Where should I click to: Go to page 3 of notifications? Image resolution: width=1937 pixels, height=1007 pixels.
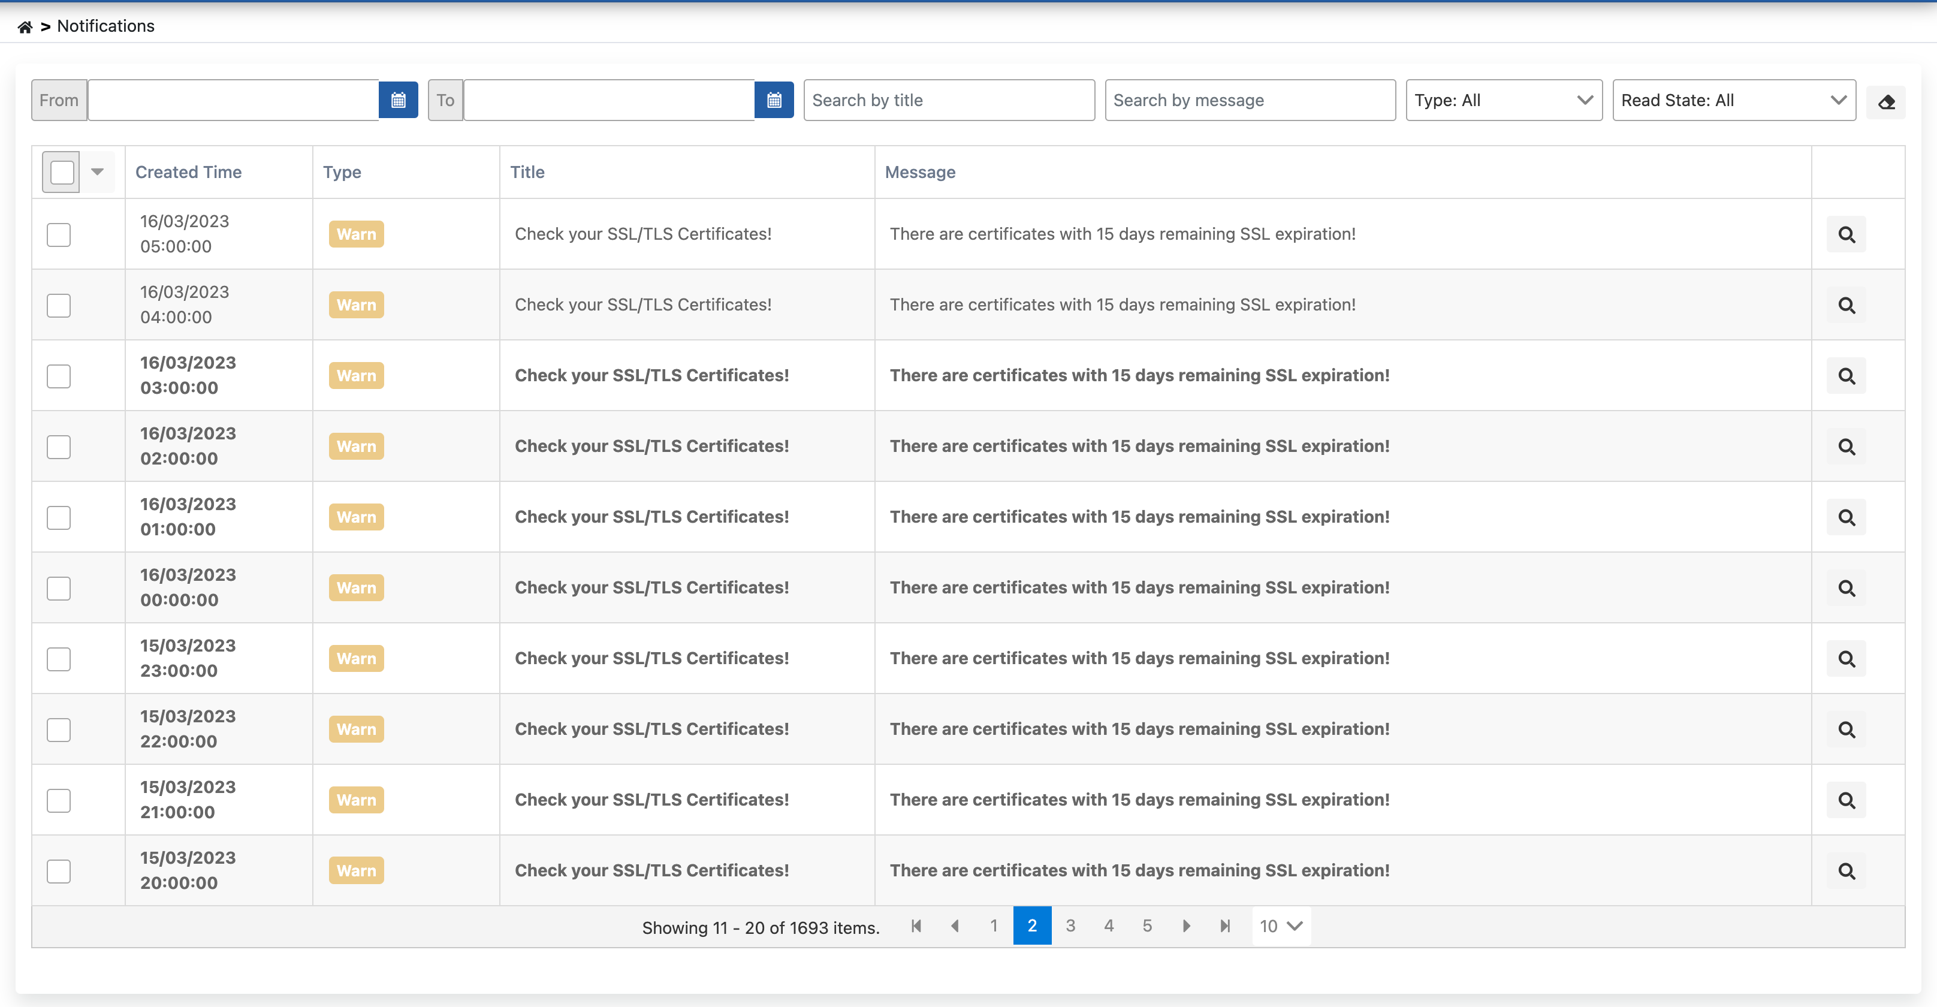pyautogui.click(x=1070, y=925)
